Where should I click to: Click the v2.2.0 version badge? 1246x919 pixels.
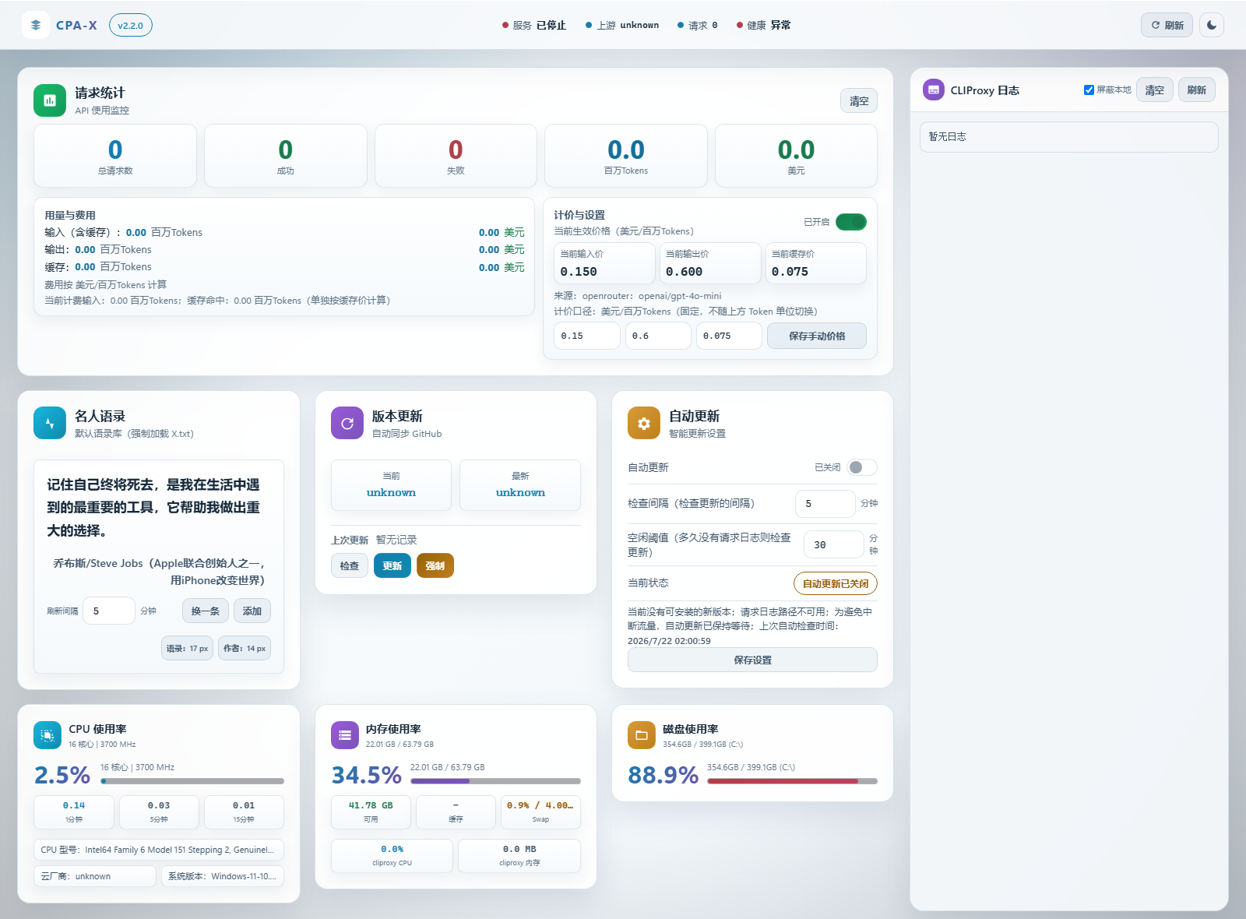tap(131, 25)
